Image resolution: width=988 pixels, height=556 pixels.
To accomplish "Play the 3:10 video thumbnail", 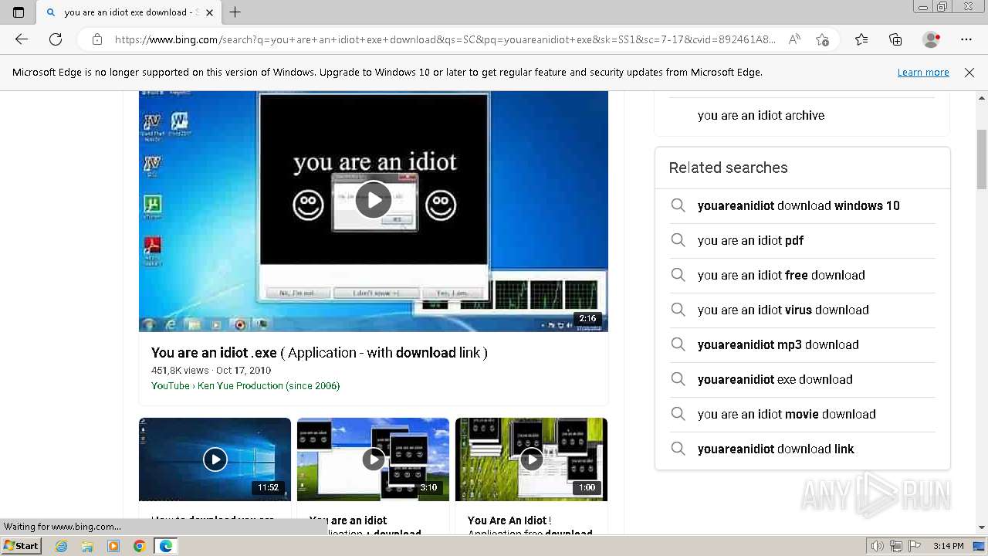I will click(x=373, y=459).
